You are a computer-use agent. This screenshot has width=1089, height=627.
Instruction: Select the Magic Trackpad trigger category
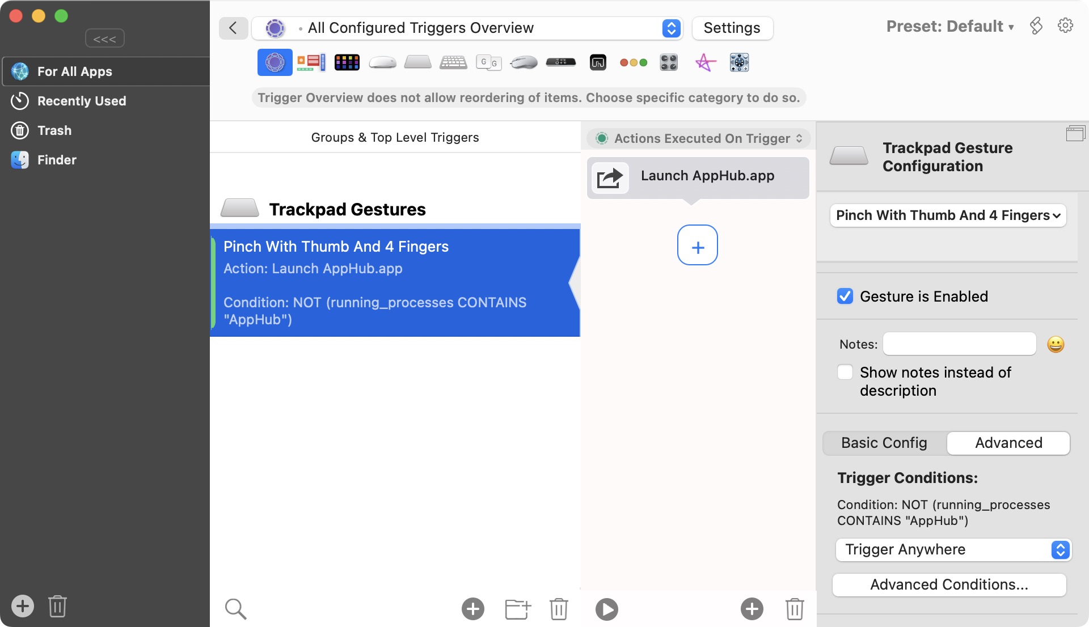[x=418, y=62]
